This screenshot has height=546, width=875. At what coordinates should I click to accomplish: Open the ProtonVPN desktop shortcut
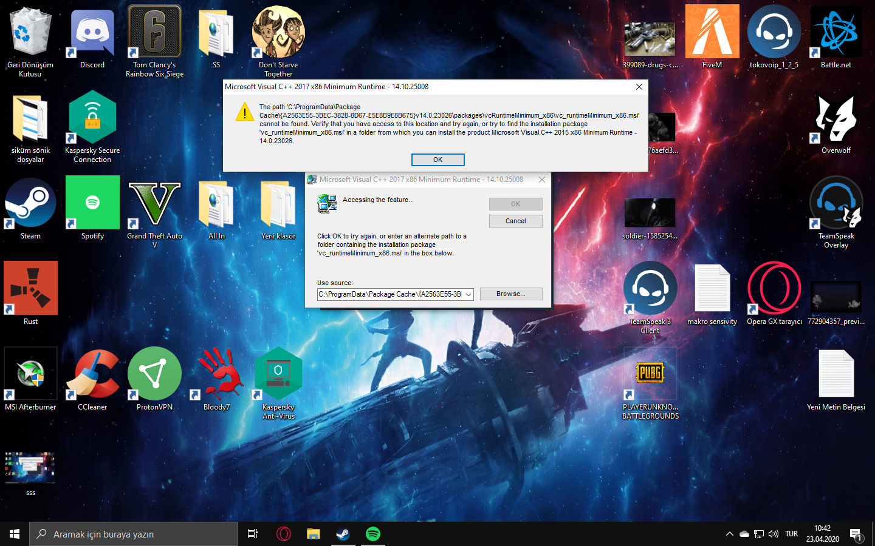coord(154,376)
